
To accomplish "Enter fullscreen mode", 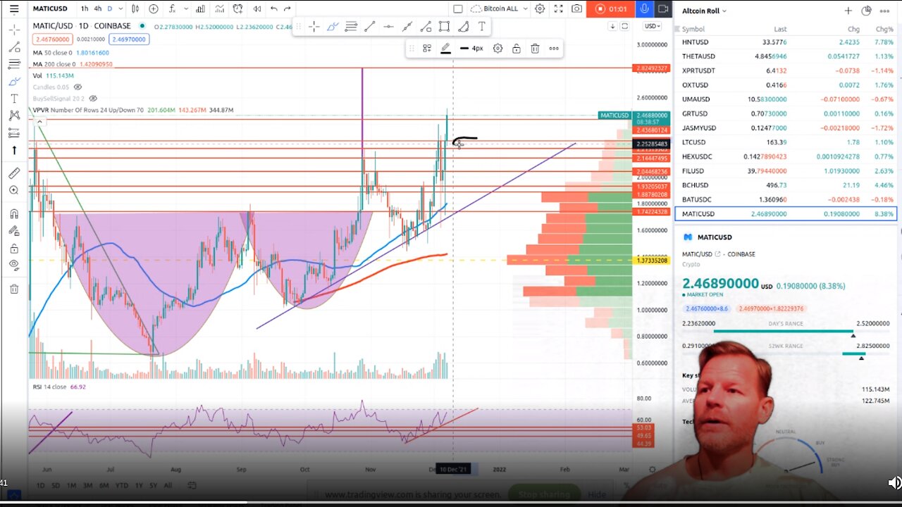I will pyautogui.click(x=559, y=8).
